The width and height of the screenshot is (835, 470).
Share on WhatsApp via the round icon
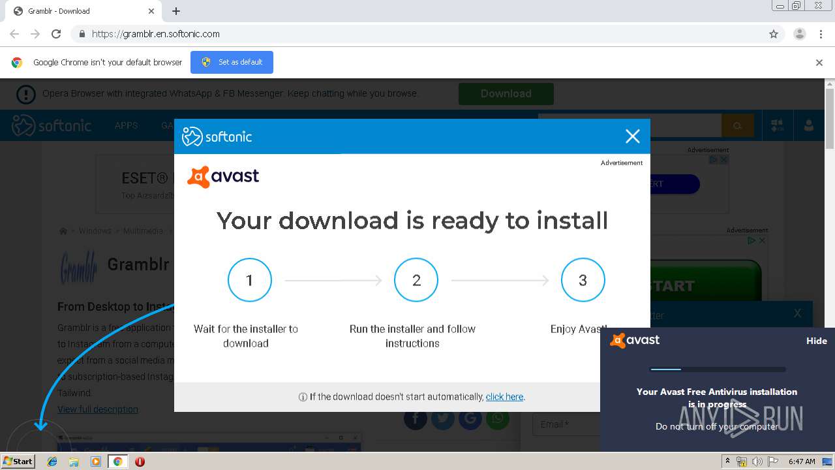click(498, 418)
